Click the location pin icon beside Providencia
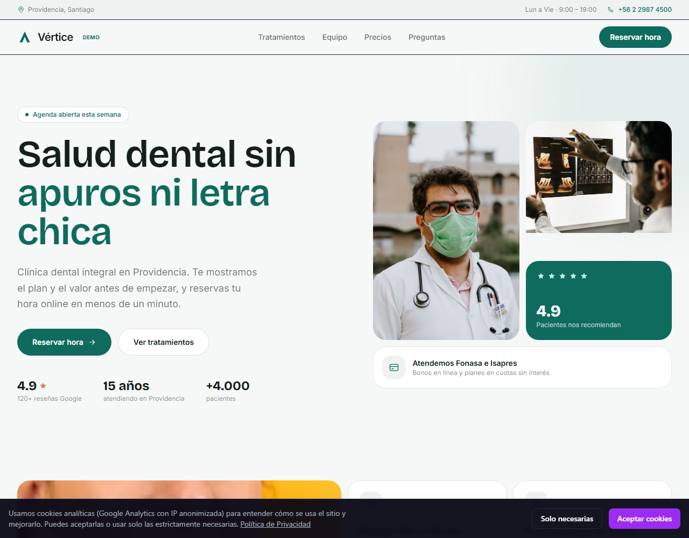 (21, 10)
